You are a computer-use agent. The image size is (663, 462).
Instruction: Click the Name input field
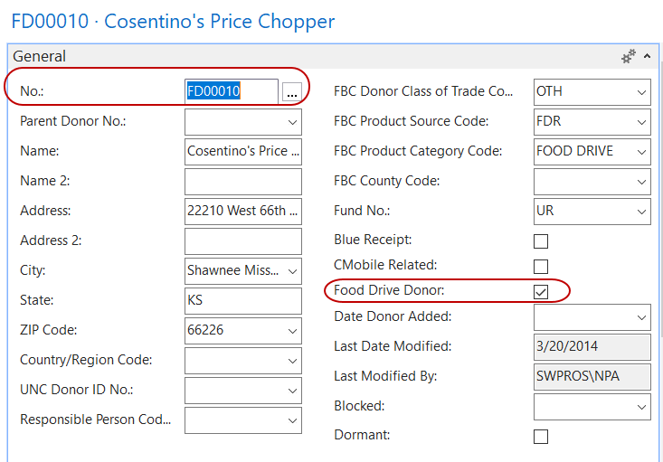(x=242, y=151)
